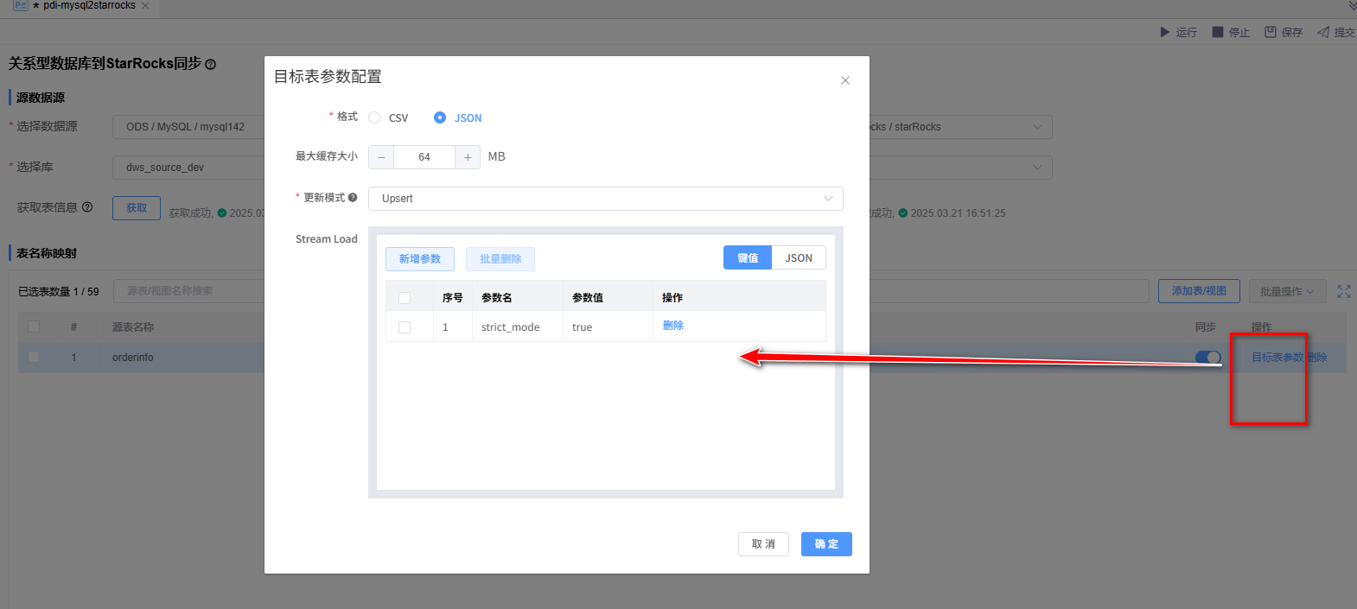Click the Save (保存) icon in toolbar
The height and width of the screenshot is (609, 1357).
pos(1271,32)
